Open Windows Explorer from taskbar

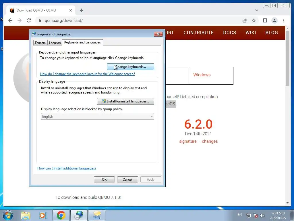tap(26, 215)
